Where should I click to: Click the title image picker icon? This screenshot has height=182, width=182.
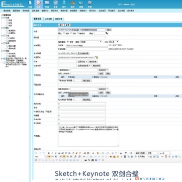click(97, 57)
